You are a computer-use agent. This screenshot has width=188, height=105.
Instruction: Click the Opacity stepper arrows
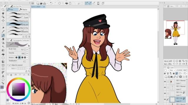tap(25, 54)
